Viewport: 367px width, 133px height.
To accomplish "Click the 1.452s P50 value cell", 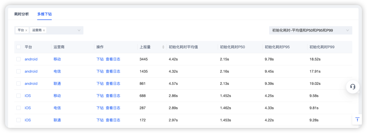I will click(x=225, y=96).
